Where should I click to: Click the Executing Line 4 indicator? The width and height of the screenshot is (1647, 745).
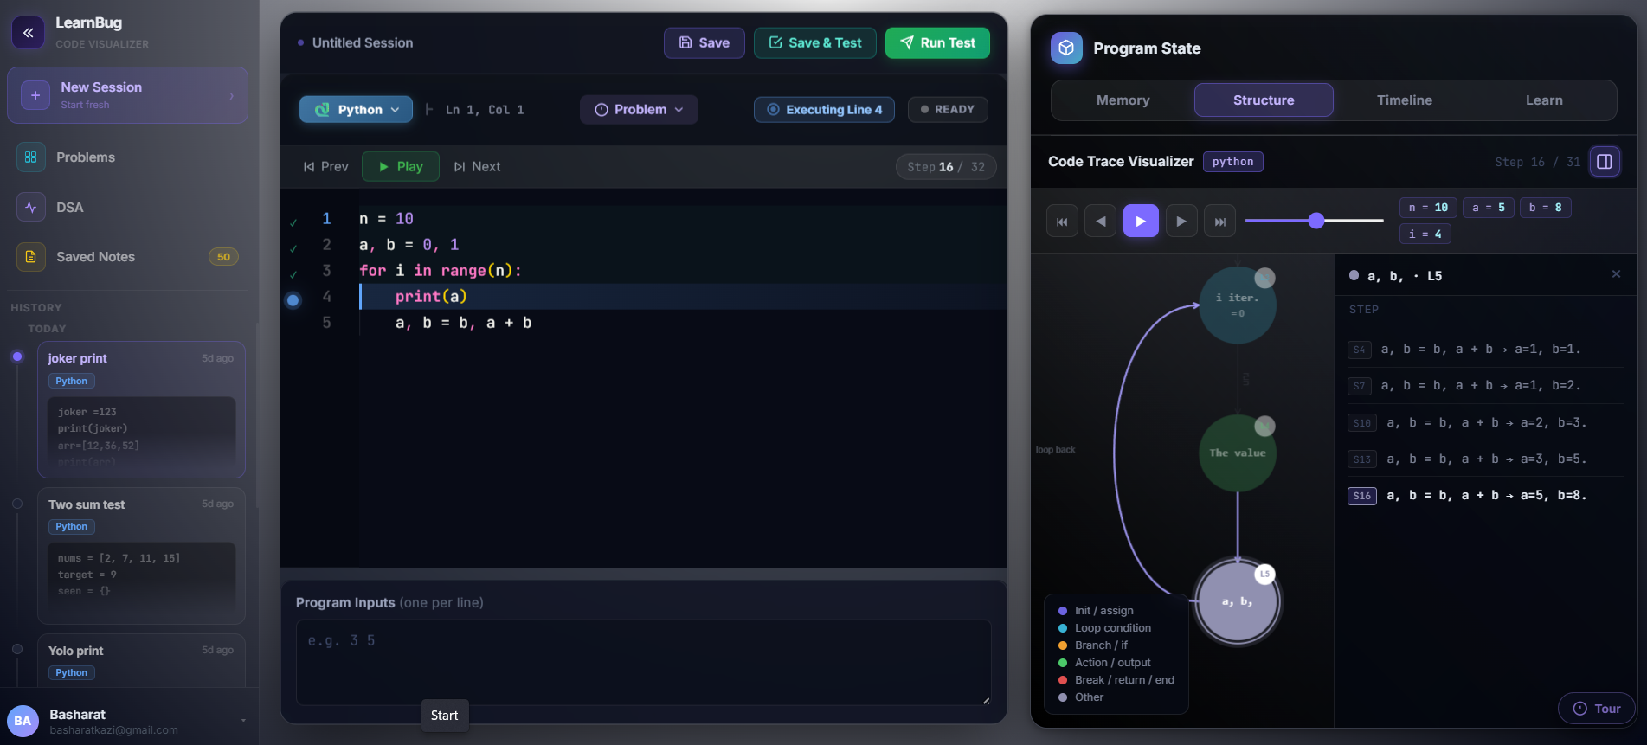coord(824,109)
